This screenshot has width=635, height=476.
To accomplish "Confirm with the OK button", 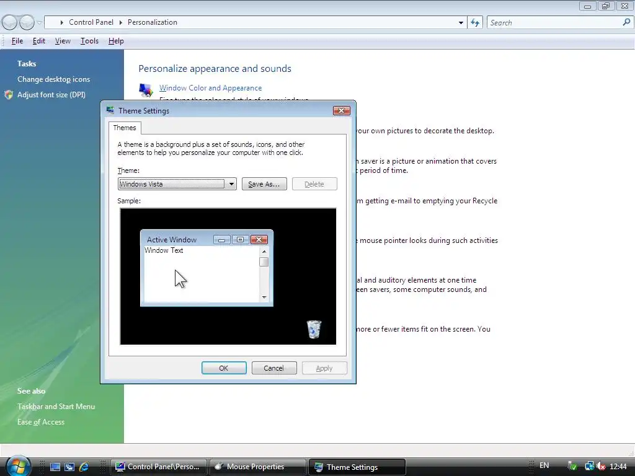I will (x=224, y=368).
